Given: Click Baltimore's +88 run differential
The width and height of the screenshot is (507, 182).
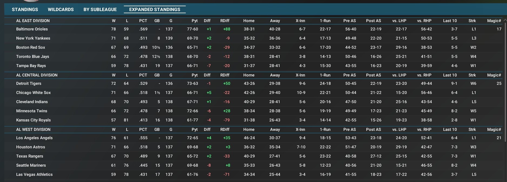Looking at the screenshot, I should 227,29.
